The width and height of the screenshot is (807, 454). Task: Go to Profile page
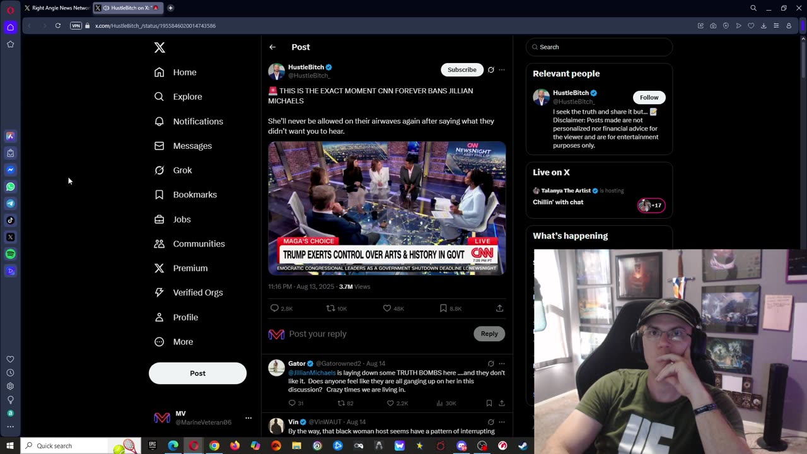pyautogui.click(x=177, y=317)
